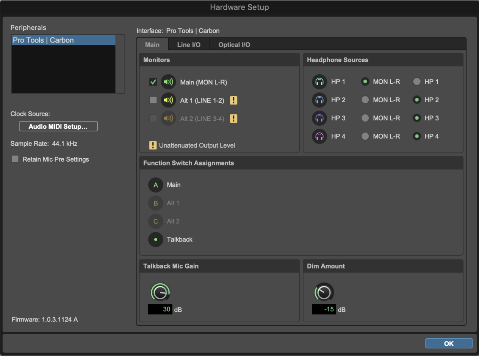Select HP 2 source radio button
The width and height of the screenshot is (479, 356).
417,100
